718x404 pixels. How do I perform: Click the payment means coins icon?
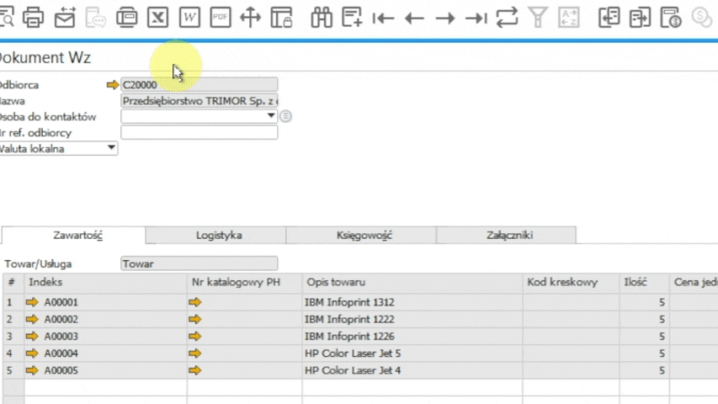(701, 18)
